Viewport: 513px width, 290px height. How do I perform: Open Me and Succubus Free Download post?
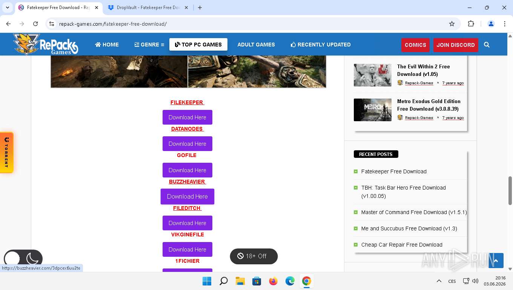(409, 228)
